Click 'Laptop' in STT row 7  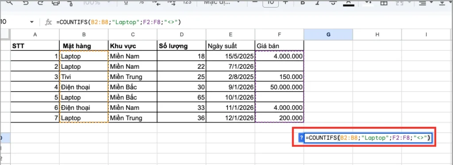click(x=84, y=118)
